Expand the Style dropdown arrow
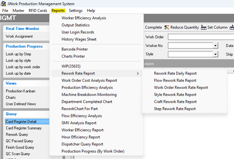Image resolution: width=234 pixels, height=159 pixels. (x=215, y=54)
